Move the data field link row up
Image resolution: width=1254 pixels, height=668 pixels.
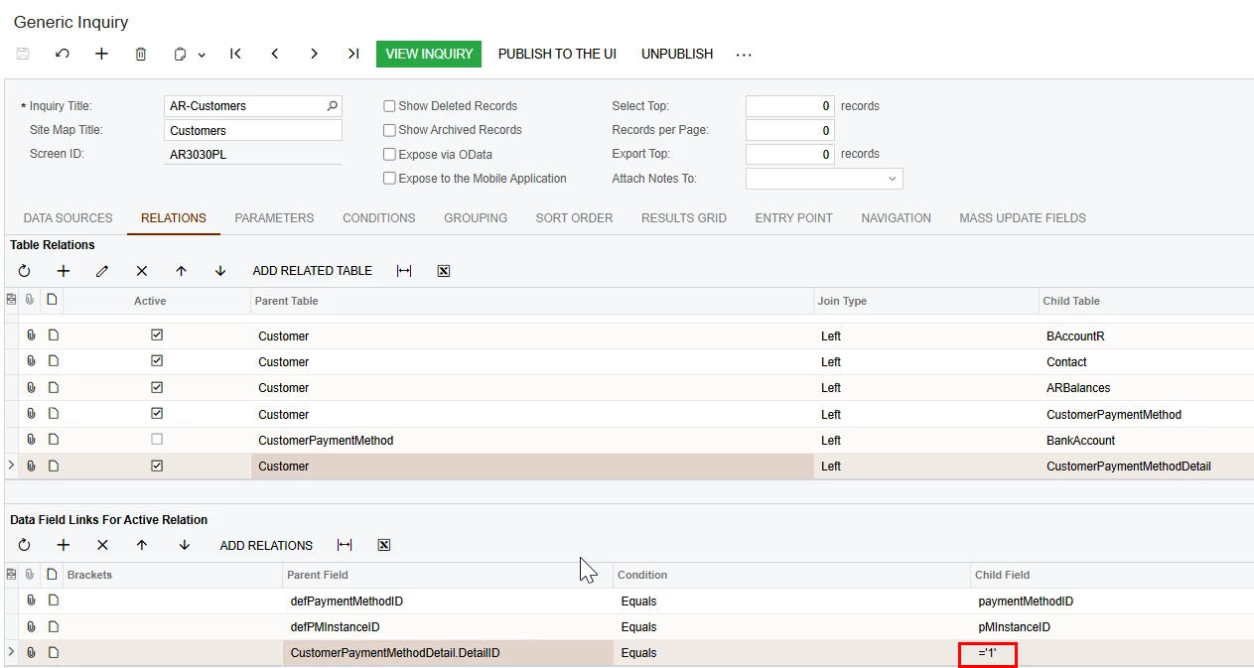142,545
